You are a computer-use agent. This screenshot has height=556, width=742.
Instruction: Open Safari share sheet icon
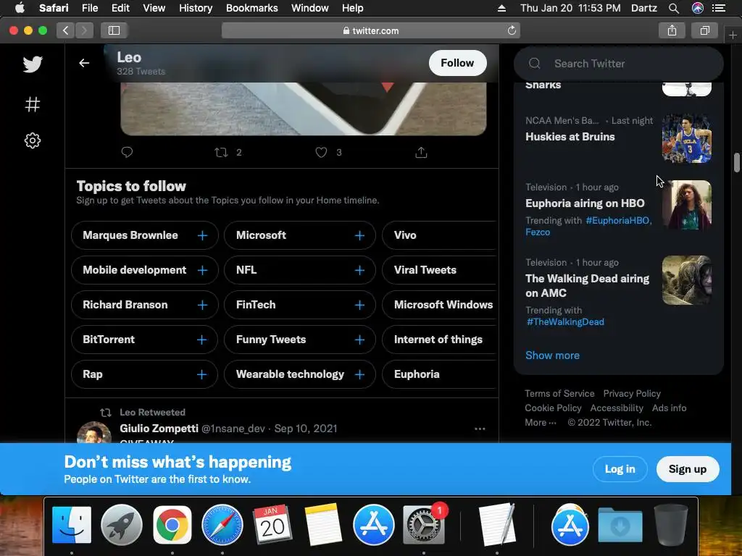(x=672, y=30)
